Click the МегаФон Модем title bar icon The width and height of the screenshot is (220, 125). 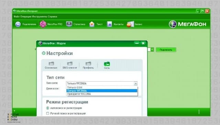pos(40,43)
